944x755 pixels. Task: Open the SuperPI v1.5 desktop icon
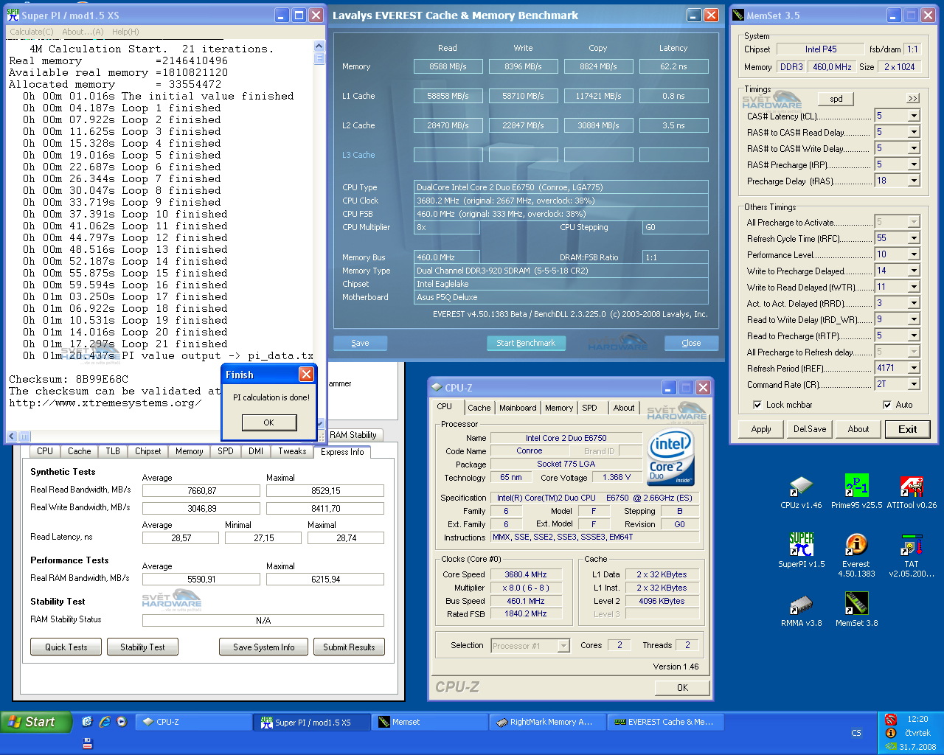coord(801,546)
